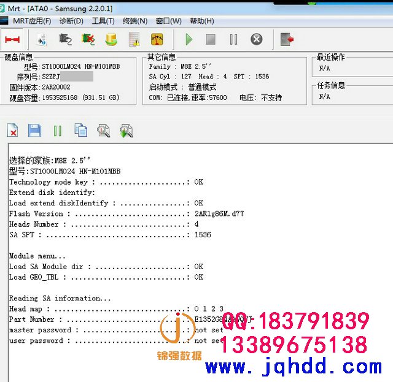
Task: Open the 诊断(D) menu
Action: [71, 21]
